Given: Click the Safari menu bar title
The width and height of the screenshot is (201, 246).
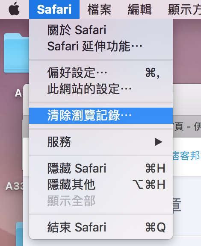Looking at the screenshot, I should (54, 9).
